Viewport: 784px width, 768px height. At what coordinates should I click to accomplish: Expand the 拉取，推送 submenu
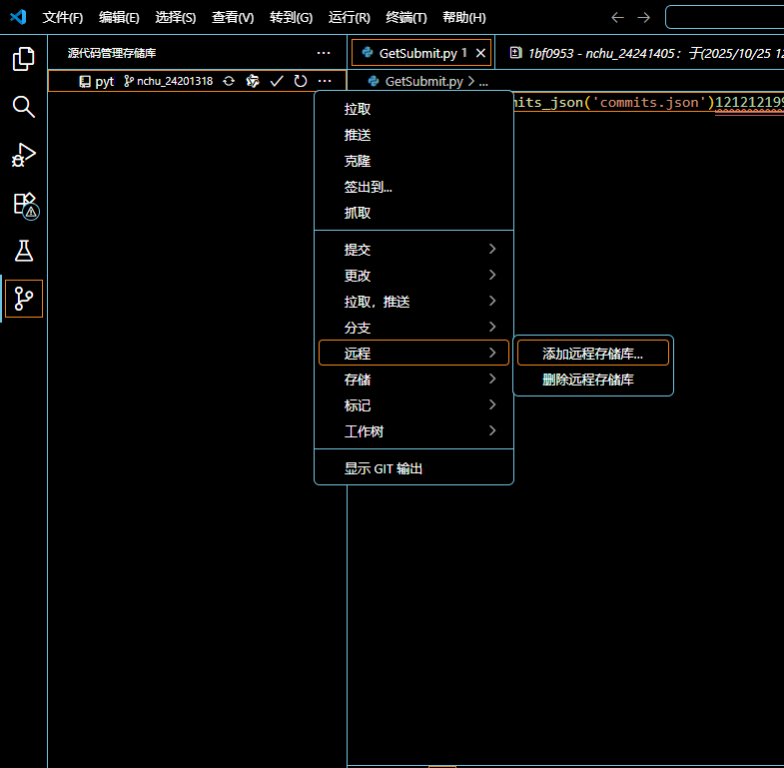tap(414, 302)
